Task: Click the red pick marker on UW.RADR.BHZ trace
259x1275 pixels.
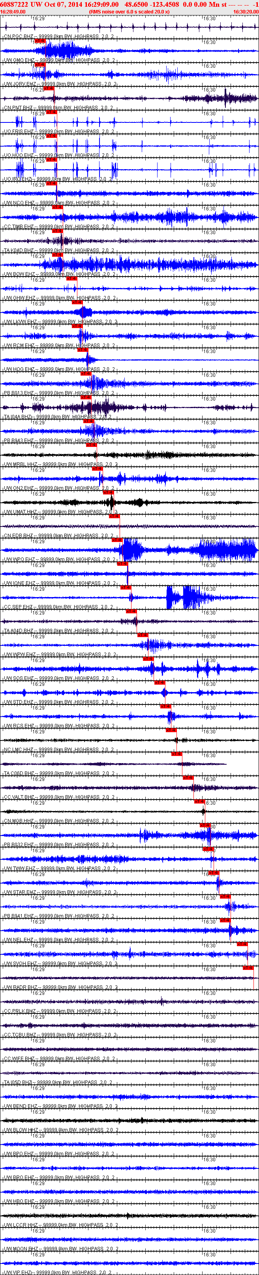Action: pos(248,968)
